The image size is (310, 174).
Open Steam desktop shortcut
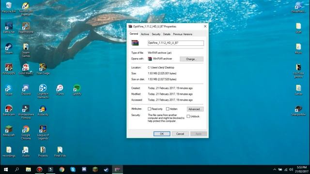pos(9,48)
